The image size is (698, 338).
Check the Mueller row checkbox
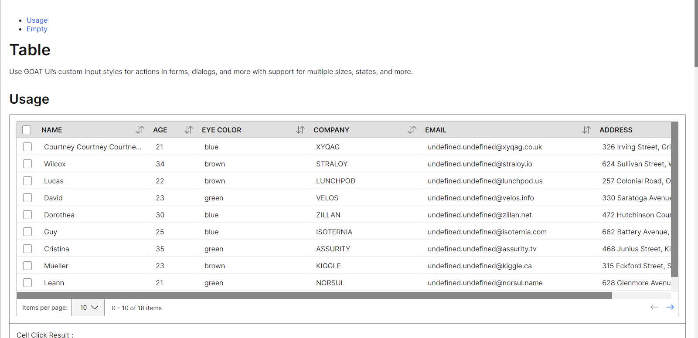point(27,266)
